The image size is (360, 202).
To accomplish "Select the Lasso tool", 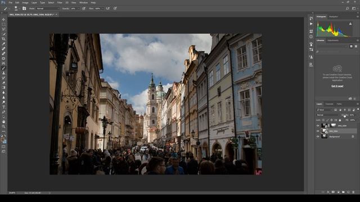I will click(x=3, y=29).
